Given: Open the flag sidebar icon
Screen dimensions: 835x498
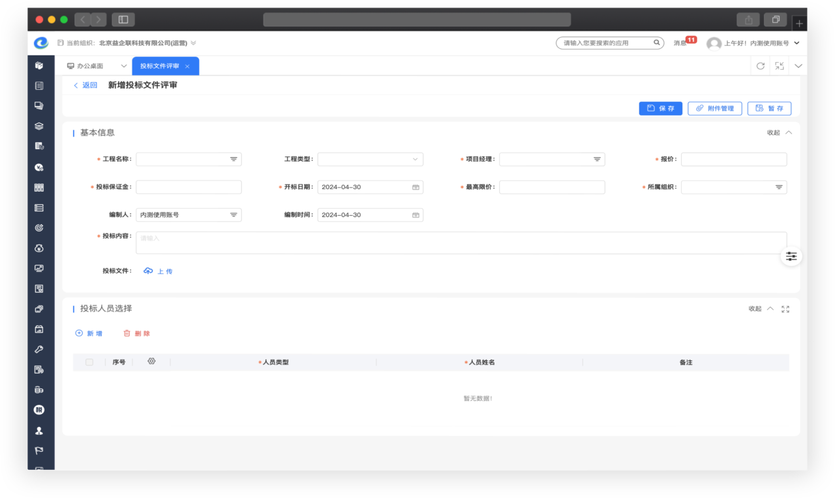Looking at the screenshot, I should [39, 450].
